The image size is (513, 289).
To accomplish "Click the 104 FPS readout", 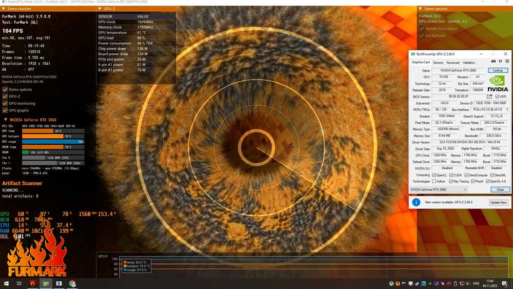I will coord(12,31).
